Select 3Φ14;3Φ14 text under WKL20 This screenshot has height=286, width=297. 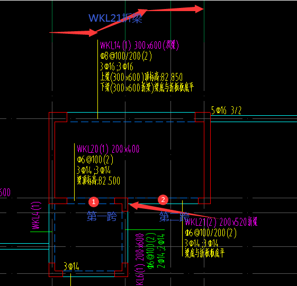(94, 170)
